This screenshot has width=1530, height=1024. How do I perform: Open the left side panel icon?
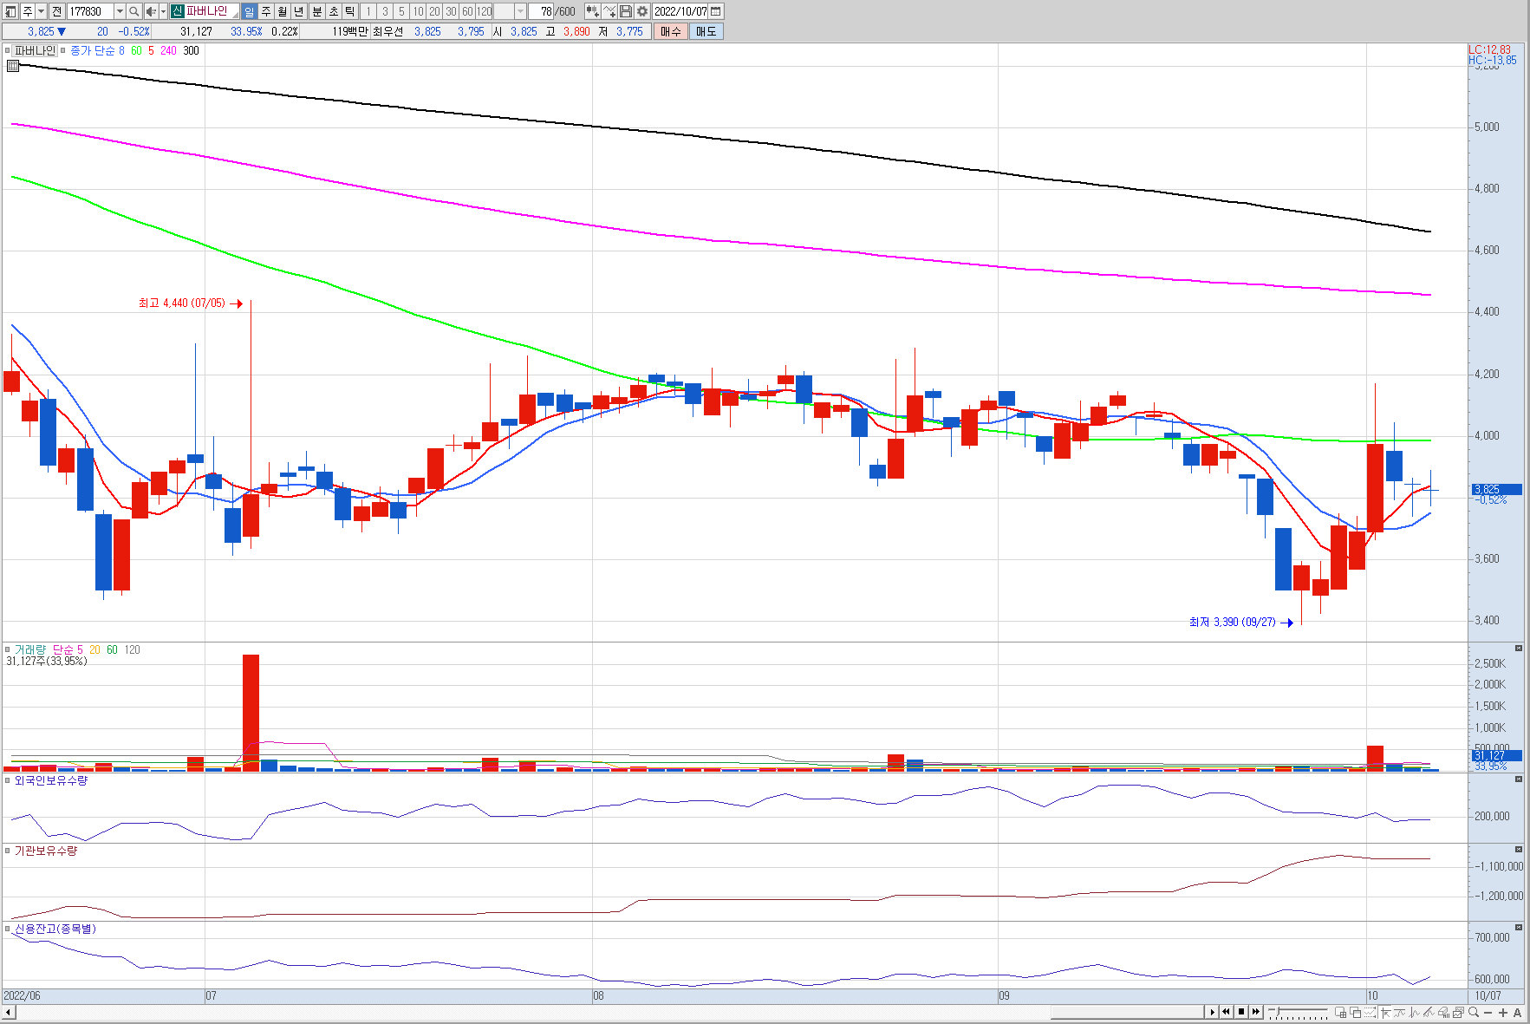pyautogui.click(x=10, y=11)
